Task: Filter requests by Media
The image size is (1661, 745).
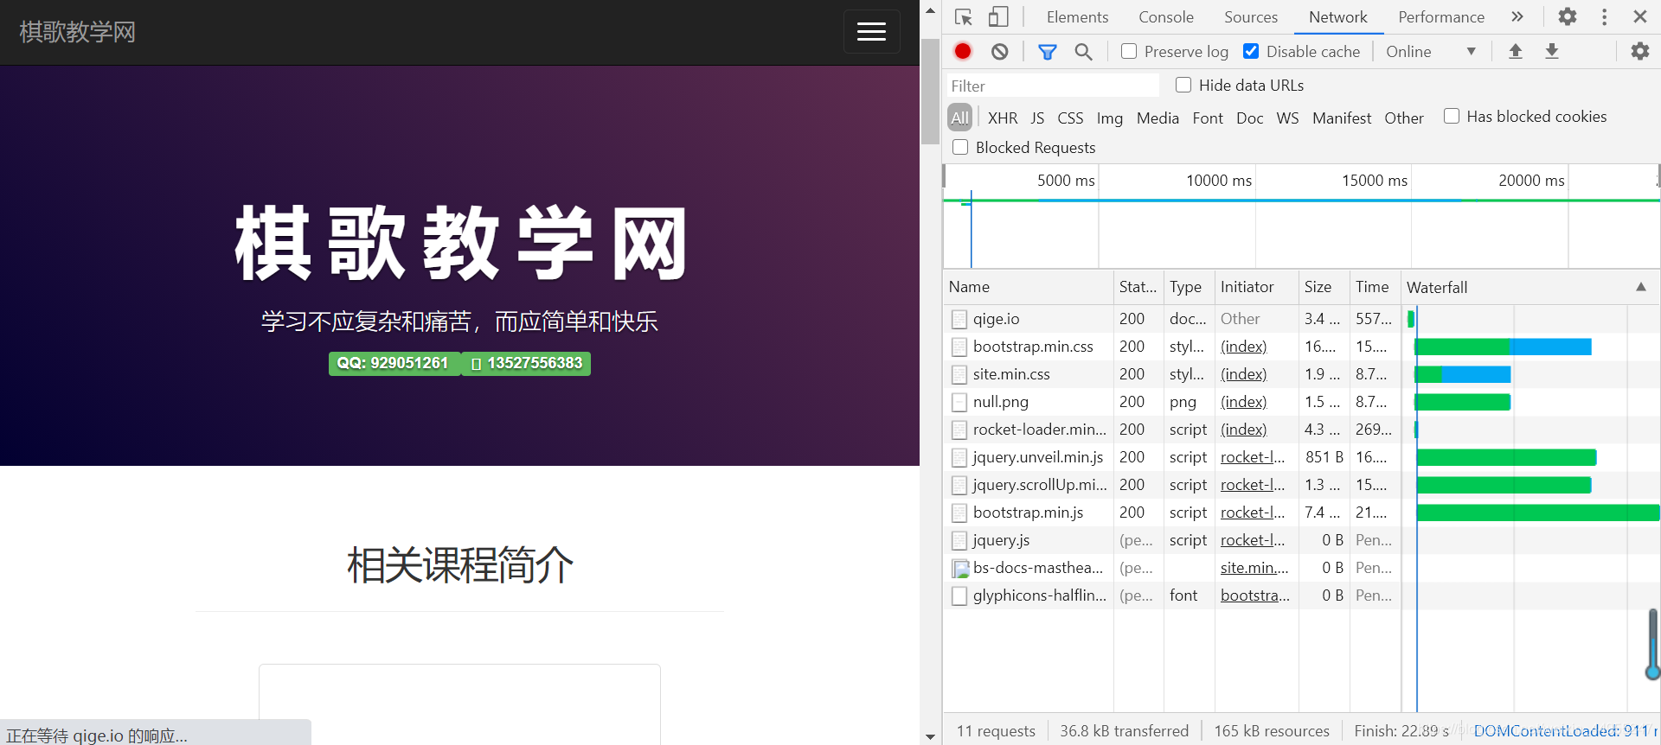Action: tap(1158, 118)
